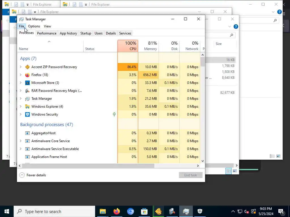Expand the Windows Security row
Screen dimensions: 290x217
(x=21, y=115)
